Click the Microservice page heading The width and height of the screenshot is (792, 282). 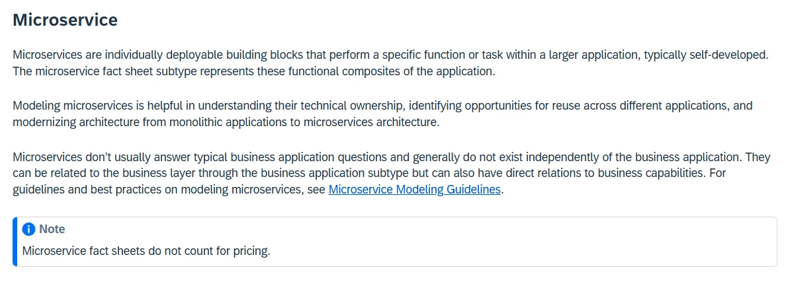65,20
